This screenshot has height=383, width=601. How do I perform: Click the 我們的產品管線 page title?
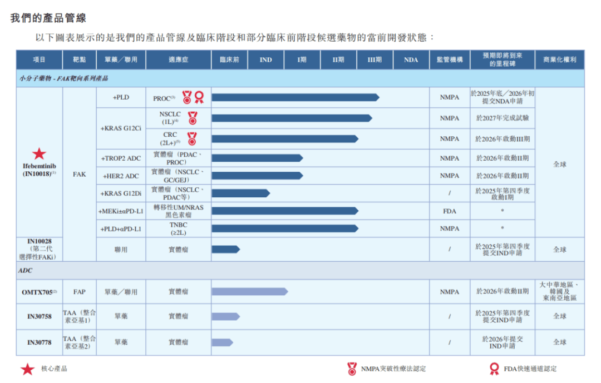point(48,18)
